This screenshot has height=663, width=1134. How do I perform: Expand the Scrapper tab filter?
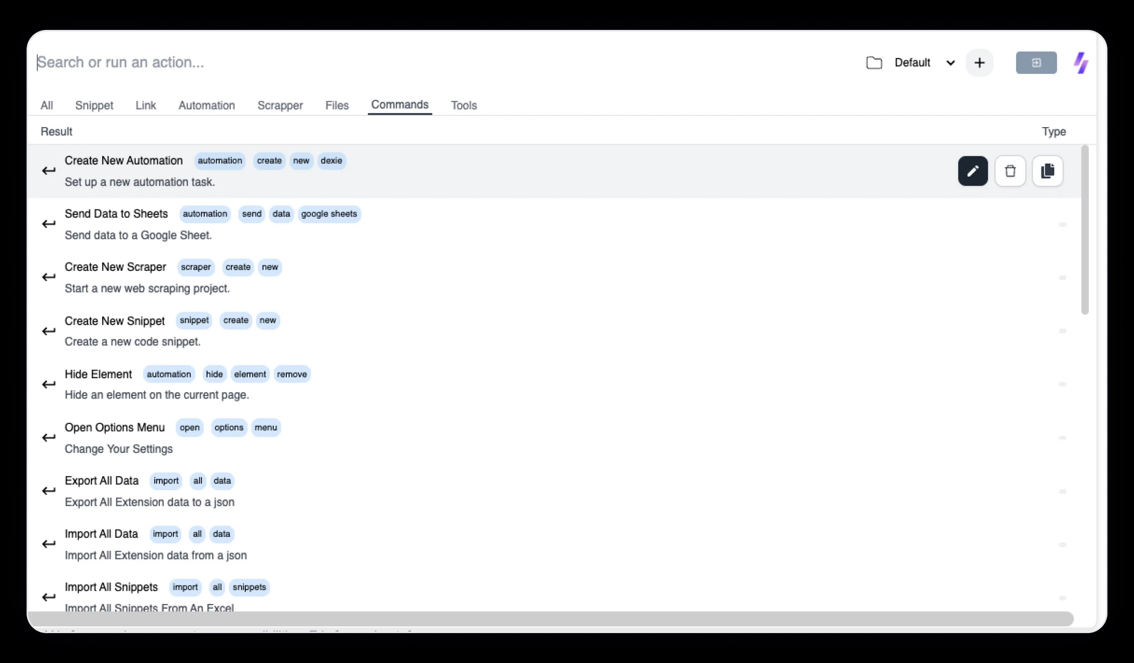[x=280, y=104]
